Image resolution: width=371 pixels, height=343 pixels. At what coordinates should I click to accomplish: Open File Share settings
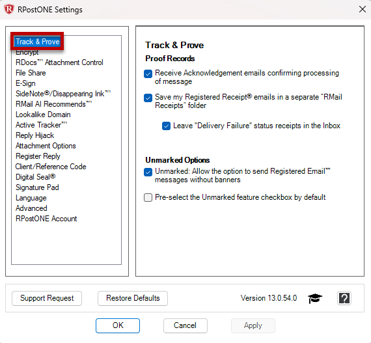pos(31,73)
